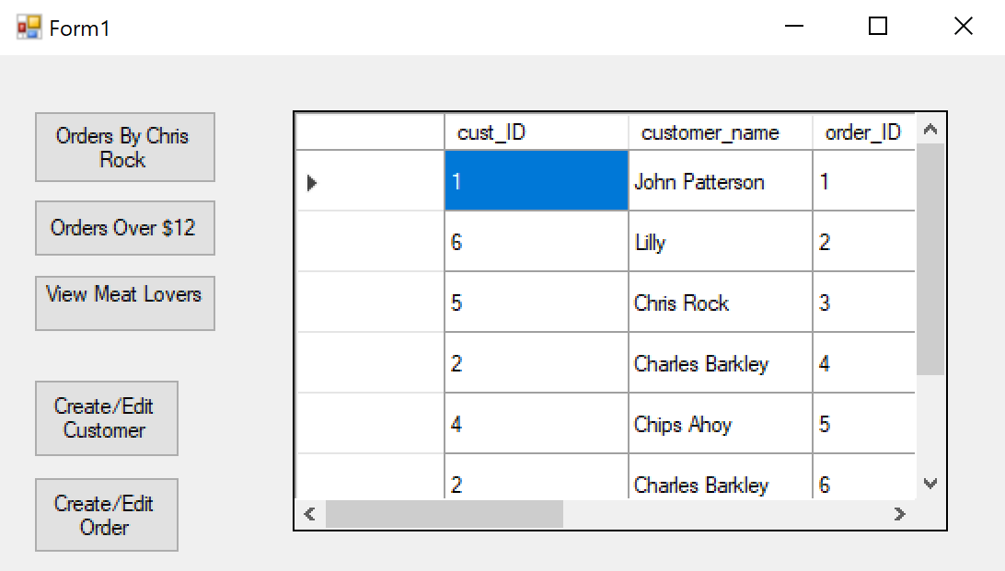Click the current row indicator arrow
1005x571 pixels.
pos(312,183)
